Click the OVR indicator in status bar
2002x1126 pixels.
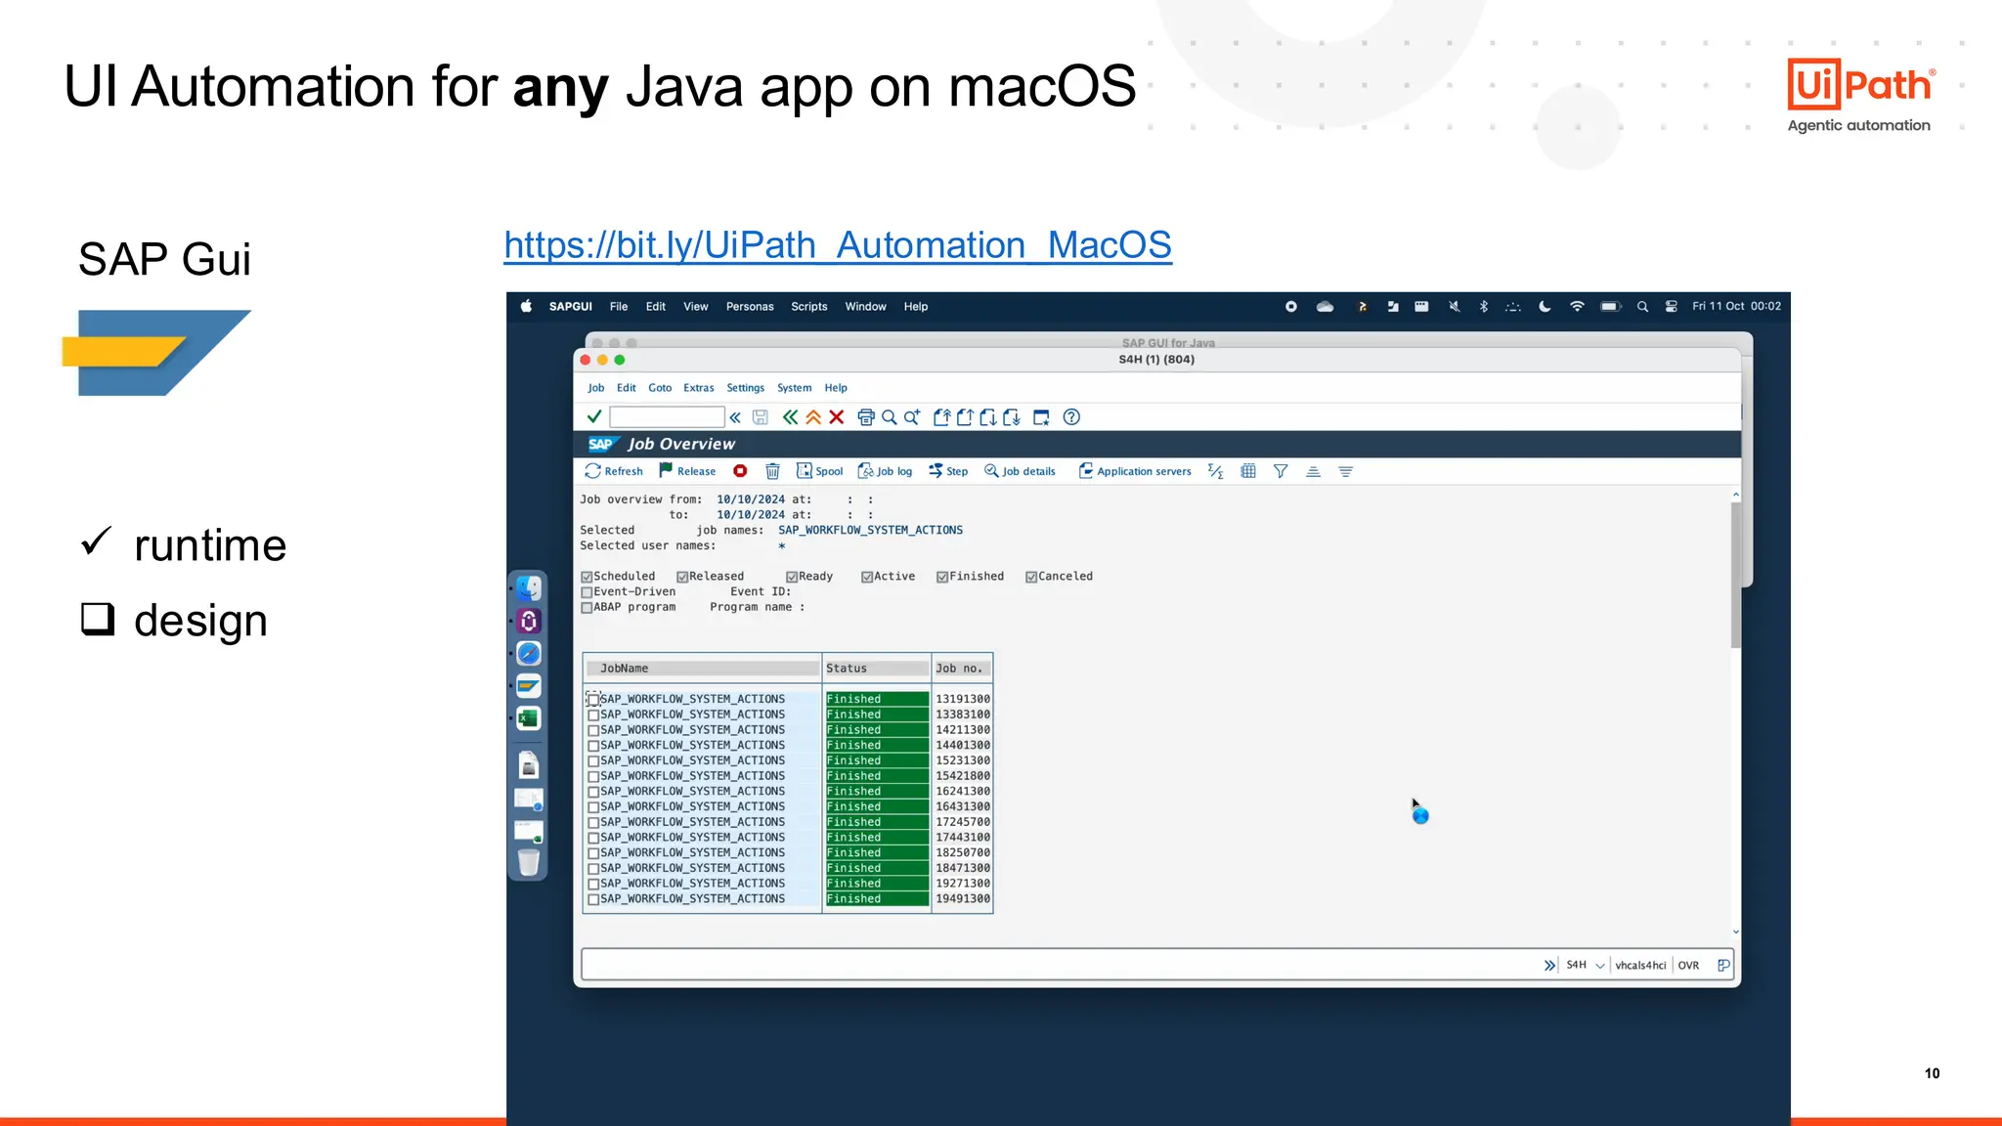tap(1688, 966)
